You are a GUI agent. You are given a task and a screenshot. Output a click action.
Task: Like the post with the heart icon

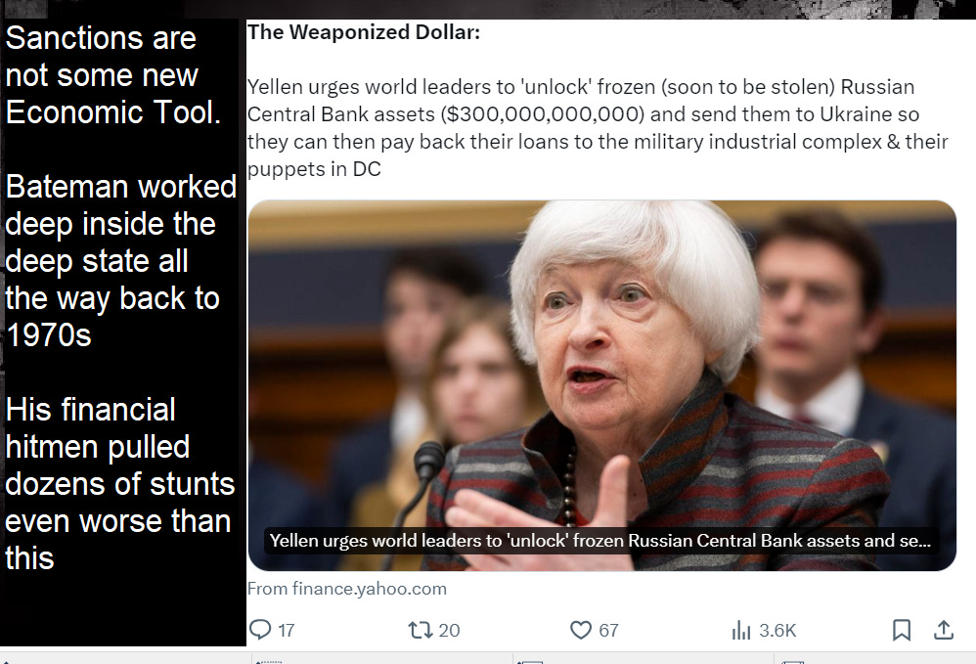click(581, 631)
